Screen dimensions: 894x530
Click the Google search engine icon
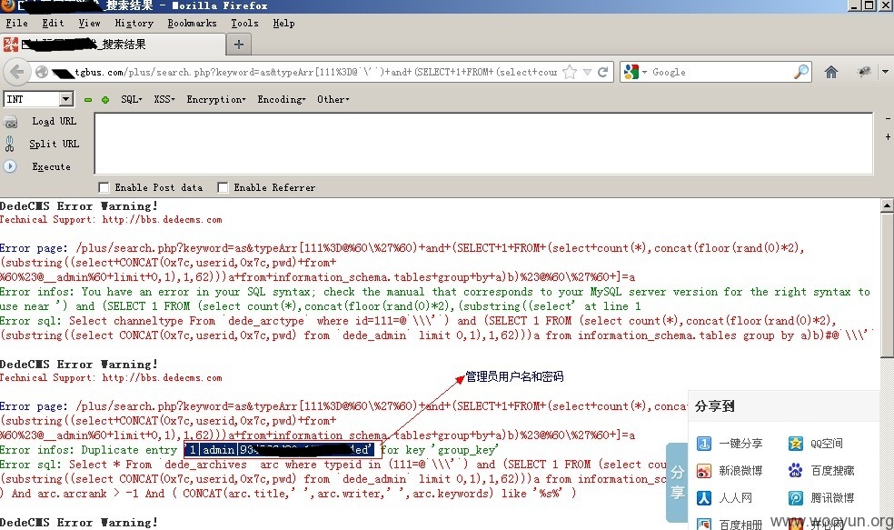click(631, 72)
